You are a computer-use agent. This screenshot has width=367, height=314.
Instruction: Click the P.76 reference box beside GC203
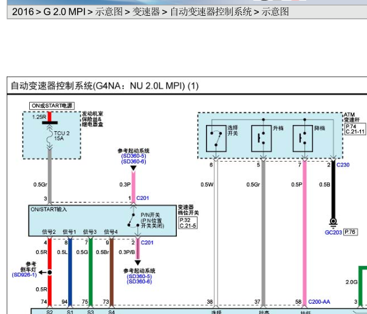click(x=351, y=232)
